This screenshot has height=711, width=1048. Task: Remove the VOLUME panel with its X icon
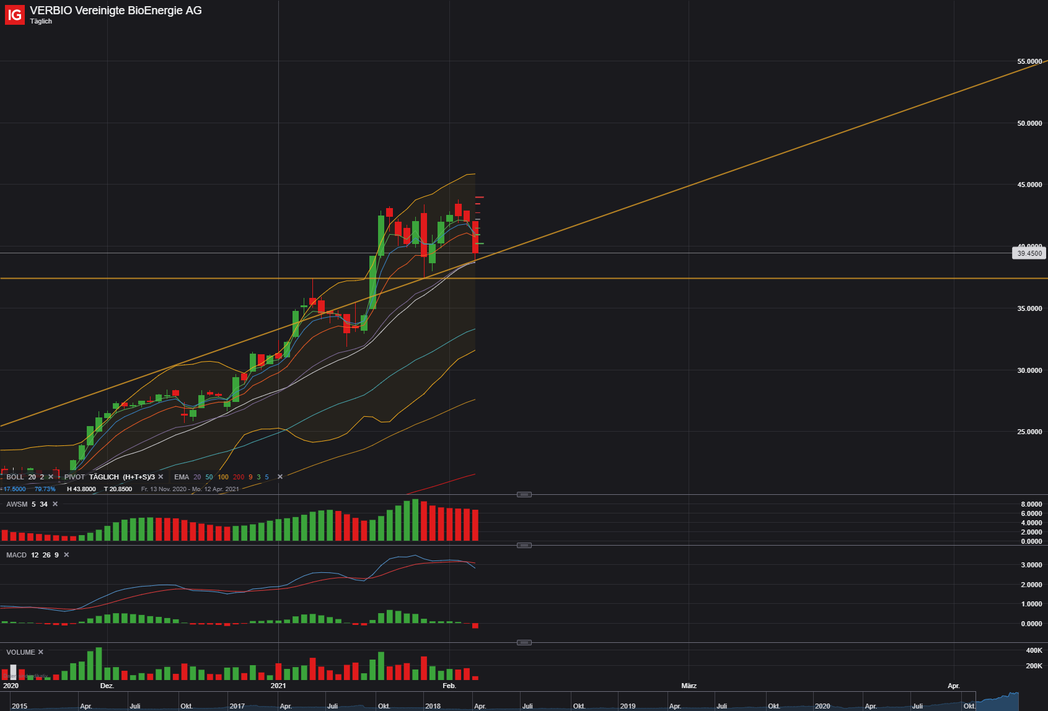(40, 652)
